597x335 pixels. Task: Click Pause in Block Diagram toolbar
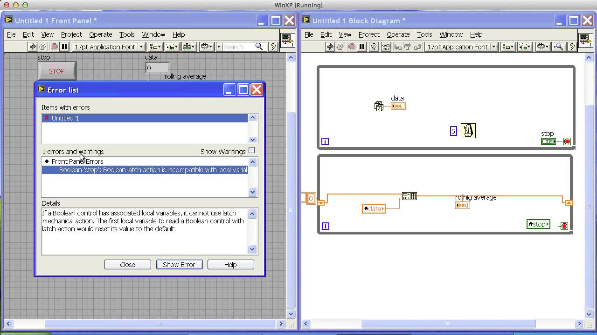(362, 47)
